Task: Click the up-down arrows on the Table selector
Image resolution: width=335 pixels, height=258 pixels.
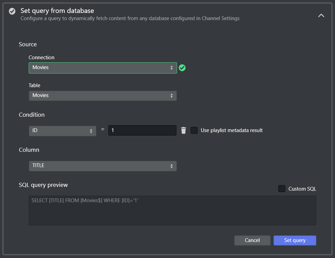Action: click(x=172, y=96)
